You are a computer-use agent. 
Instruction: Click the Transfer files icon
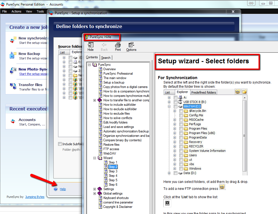pos(13,86)
